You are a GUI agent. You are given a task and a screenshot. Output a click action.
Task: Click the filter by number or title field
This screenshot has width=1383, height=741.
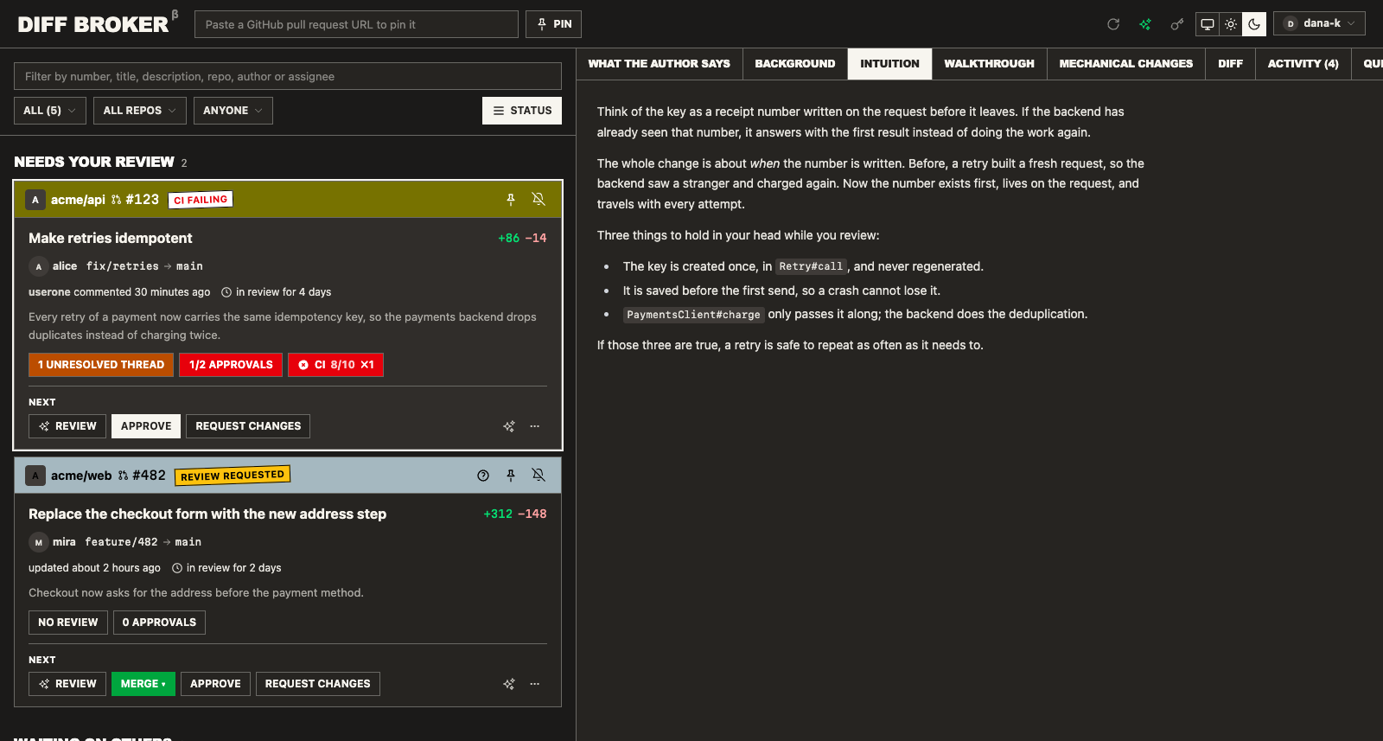tap(288, 76)
